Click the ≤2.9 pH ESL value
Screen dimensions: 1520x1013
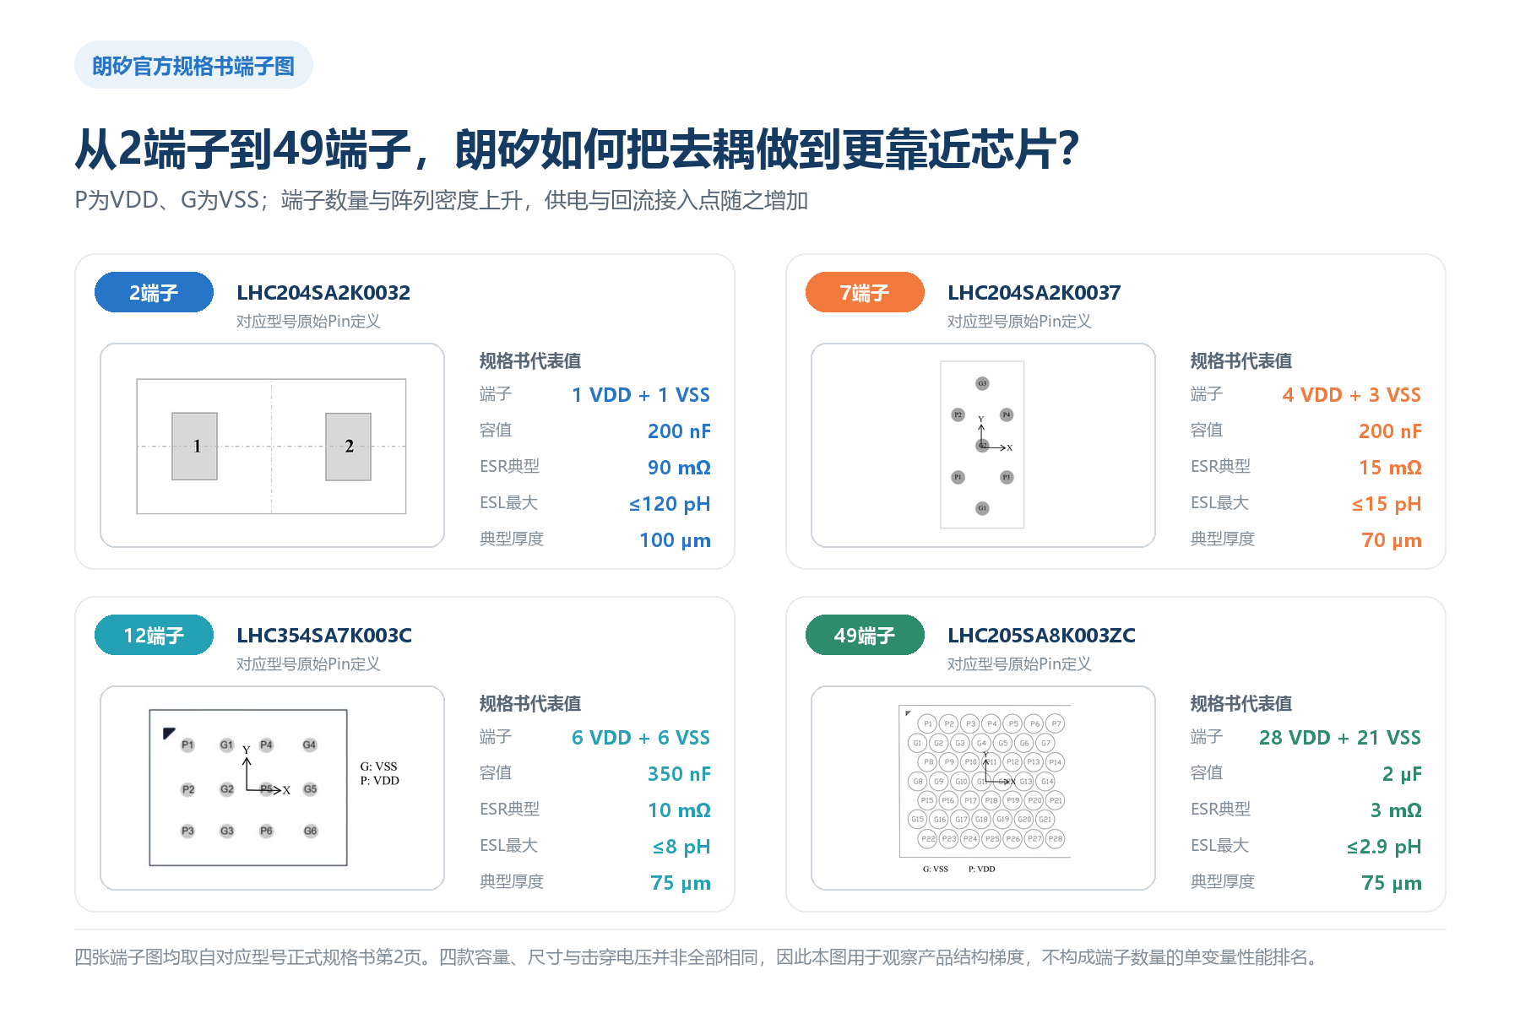pos(1384,847)
